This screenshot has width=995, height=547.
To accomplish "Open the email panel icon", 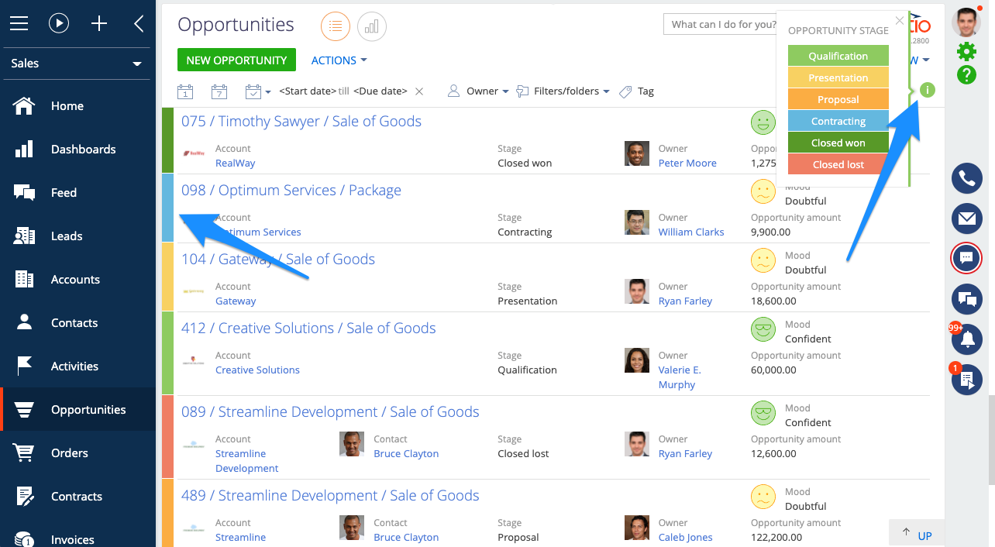I will [x=966, y=219].
